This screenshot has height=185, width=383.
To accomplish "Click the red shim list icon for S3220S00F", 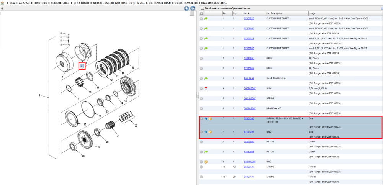I will [206, 88].
